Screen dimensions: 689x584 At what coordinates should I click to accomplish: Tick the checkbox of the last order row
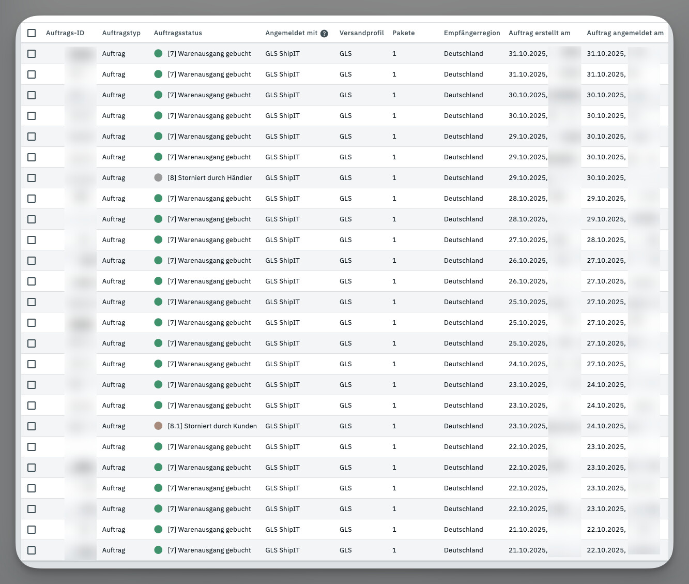coord(32,550)
